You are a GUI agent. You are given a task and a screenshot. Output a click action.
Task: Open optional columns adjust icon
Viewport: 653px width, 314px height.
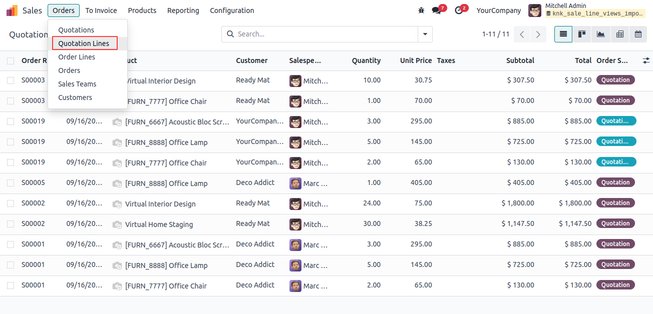click(x=646, y=60)
